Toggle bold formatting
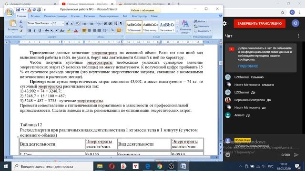This screenshot has height=171, width=305. coord(30,30)
